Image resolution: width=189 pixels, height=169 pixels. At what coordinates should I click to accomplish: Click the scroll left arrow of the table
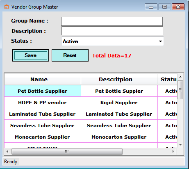coord(7,151)
